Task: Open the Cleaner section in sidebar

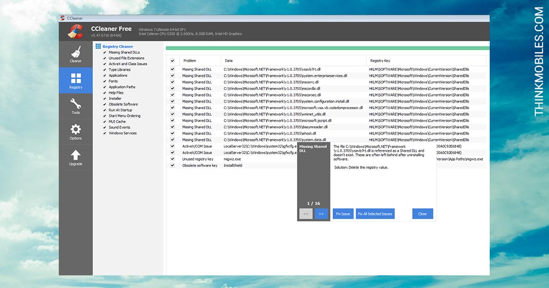Action: pyautogui.click(x=76, y=54)
